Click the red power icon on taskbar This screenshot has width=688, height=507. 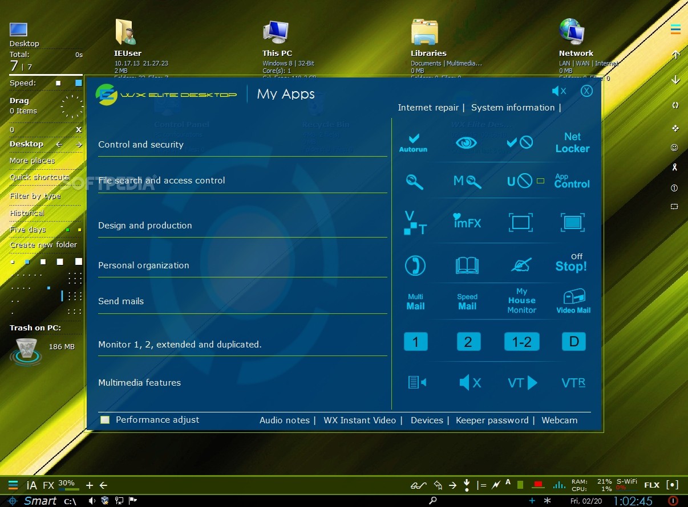[673, 501]
